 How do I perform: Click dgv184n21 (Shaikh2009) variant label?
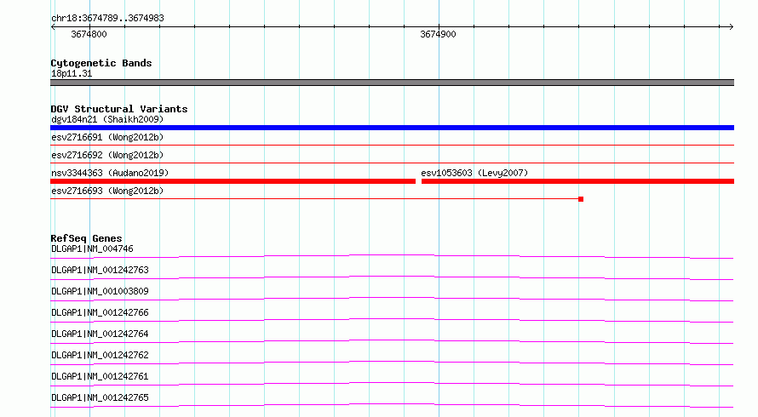[x=107, y=119]
